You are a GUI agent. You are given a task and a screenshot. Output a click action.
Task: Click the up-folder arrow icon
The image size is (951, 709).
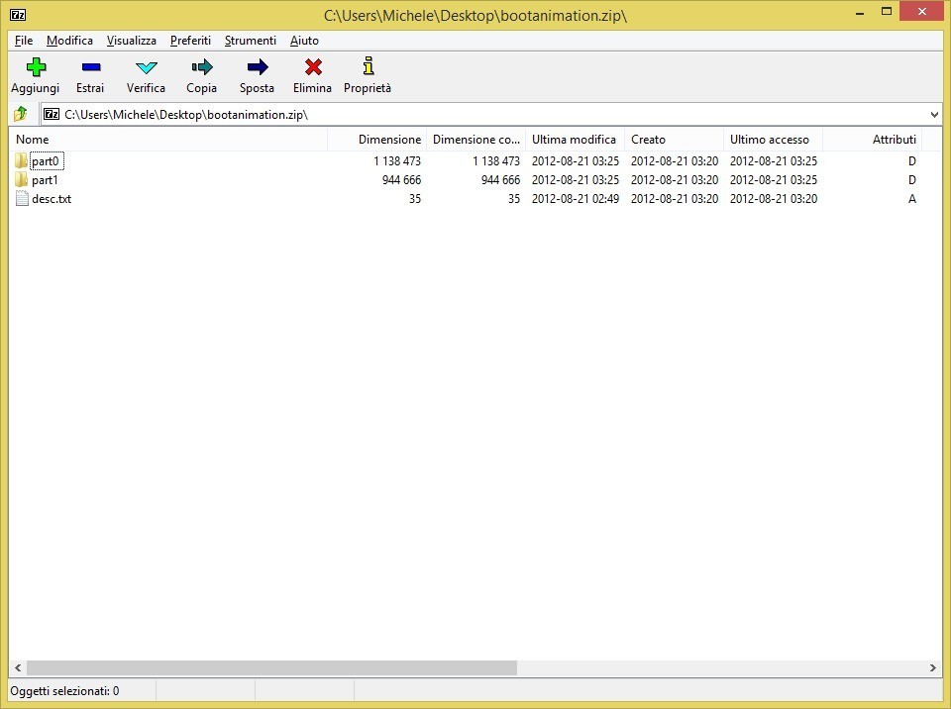[x=21, y=114]
